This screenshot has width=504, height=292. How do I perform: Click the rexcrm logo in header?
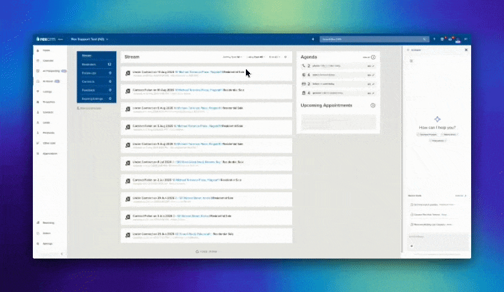(46, 39)
